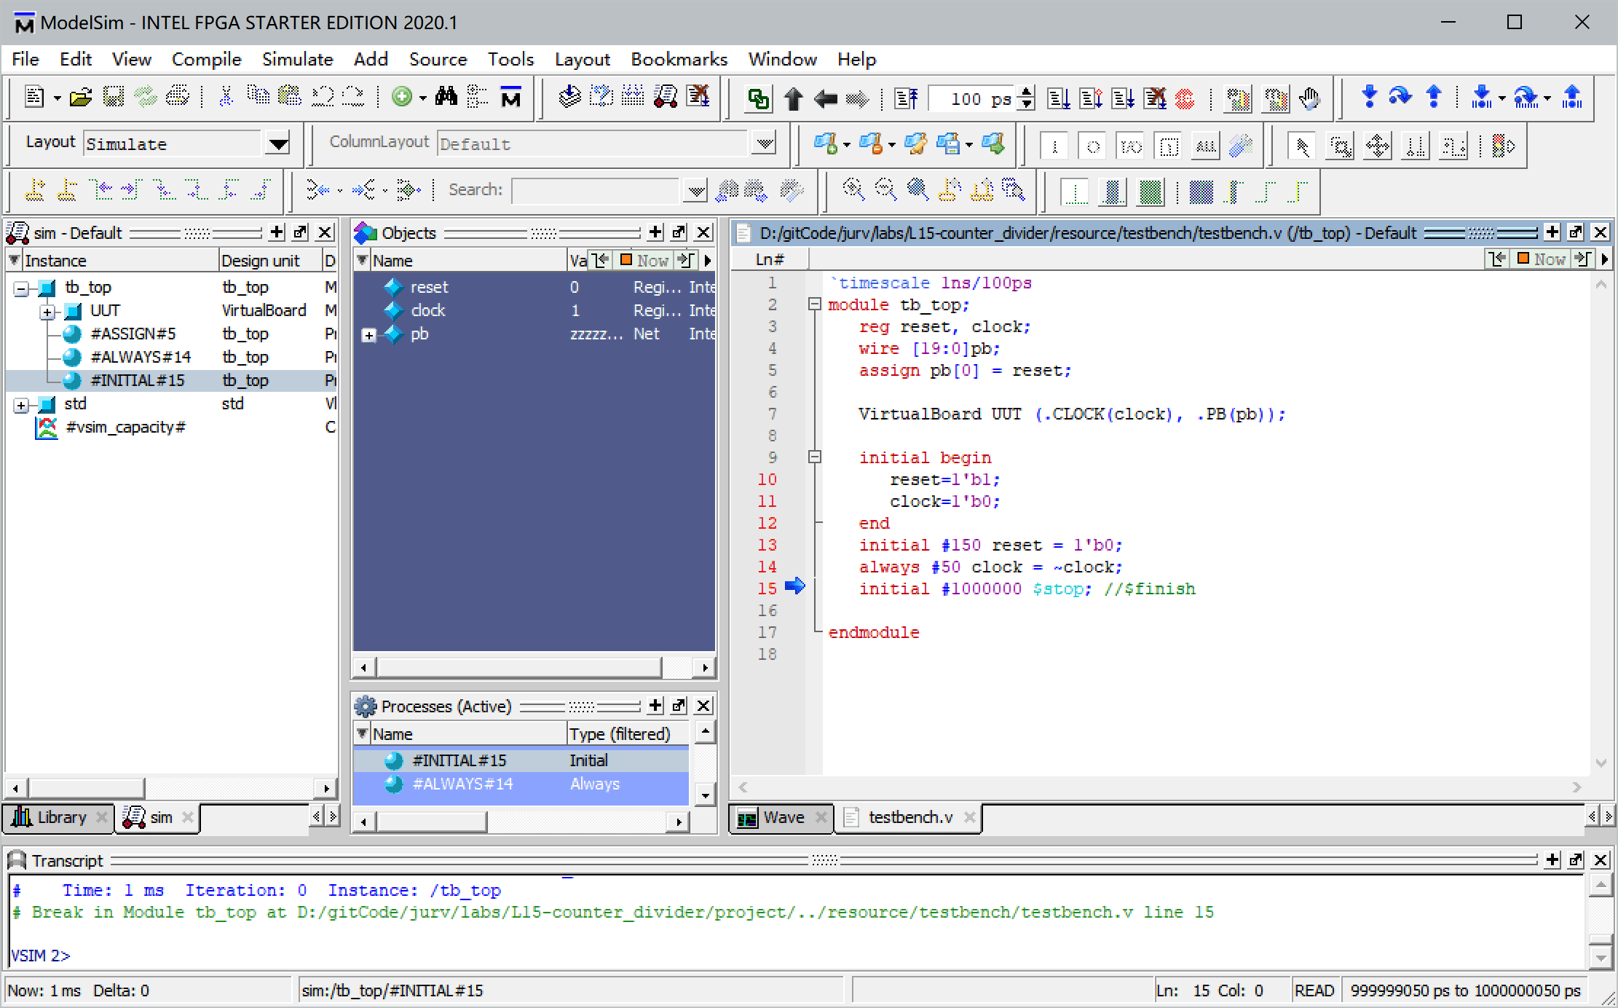Click the Simulate toolbar icon
This screenshot has width=1618, height=1008.
click(666, 97)
